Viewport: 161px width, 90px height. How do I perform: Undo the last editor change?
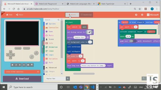point(144,78)
